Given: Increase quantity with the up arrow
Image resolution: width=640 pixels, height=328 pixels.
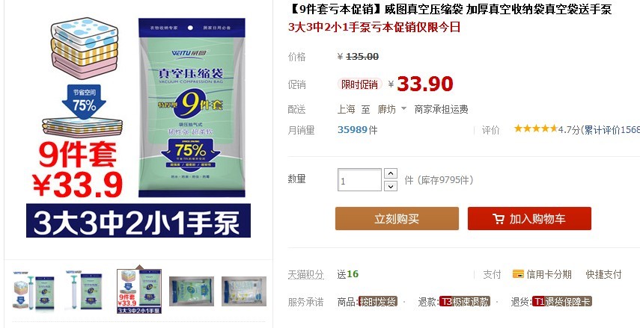Looking at the screenshot, I should pos(391,173).
